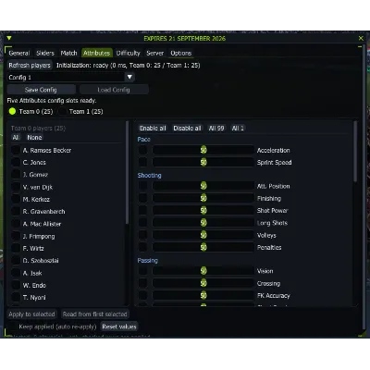Open the General tab

tap(19, 53)
